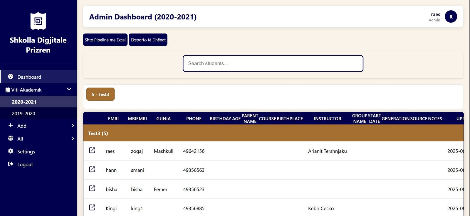The image size is (470, 216).
Task: Click the surname cell king1
Action: (137, 208)
